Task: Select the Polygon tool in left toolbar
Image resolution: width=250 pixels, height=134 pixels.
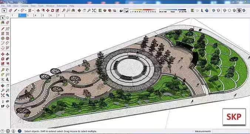Action: tap(7, 38)
